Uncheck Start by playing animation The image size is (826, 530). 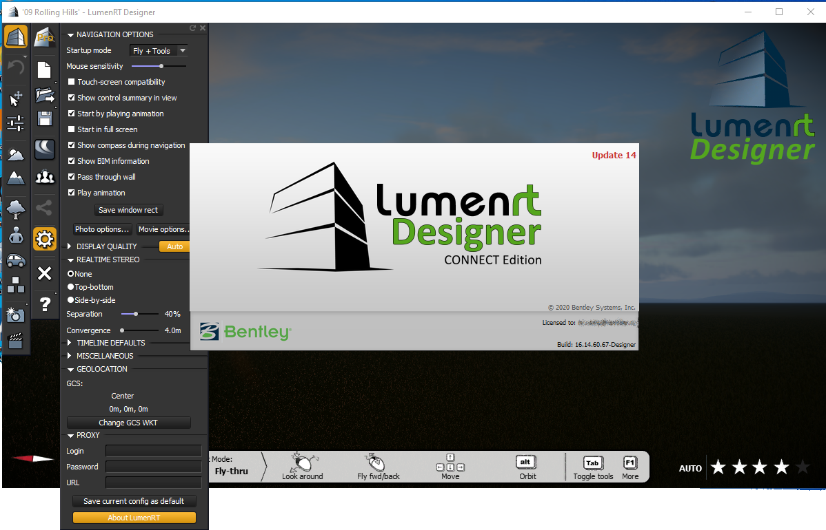71,114
